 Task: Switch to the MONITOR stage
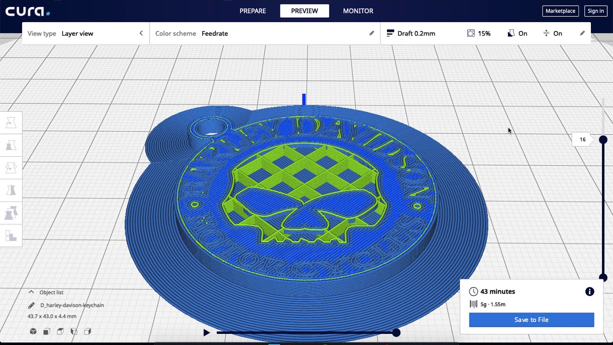tap(358, 11)
